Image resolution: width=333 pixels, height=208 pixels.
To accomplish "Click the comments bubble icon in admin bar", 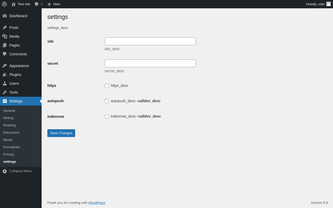I will [x=37, y=4].
